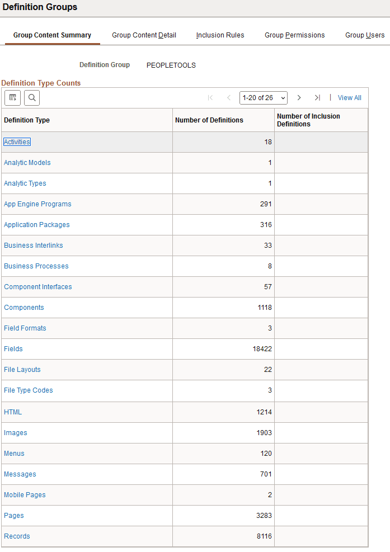Click the Find magnifying glass icon
Image resolution: width=390 pixels, height=552 pixels.
pos(31,98)
